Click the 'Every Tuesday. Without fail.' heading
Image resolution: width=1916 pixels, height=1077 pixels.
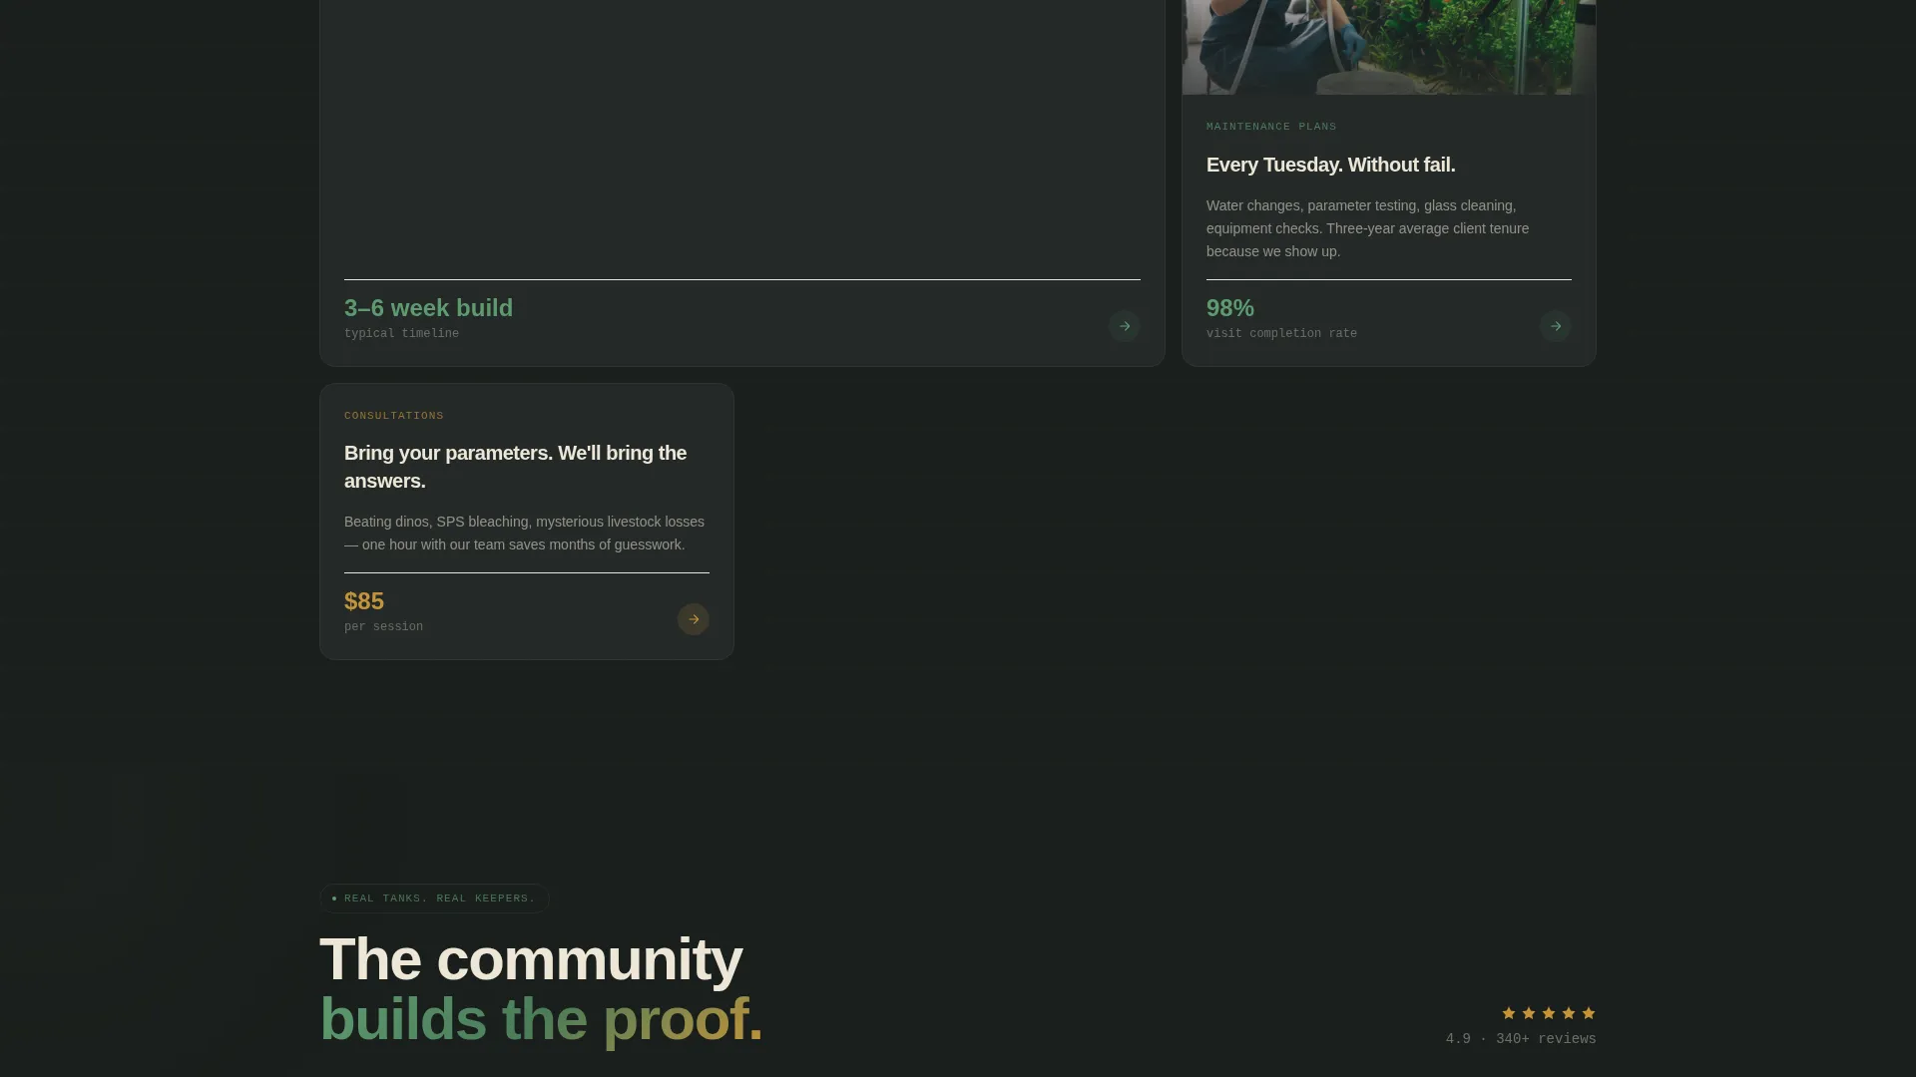click(1330, 165)
